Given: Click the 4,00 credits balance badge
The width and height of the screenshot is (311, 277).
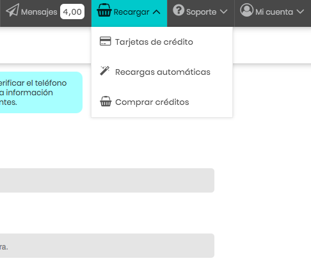Looking at the screenshot, I should coord(72,12).
